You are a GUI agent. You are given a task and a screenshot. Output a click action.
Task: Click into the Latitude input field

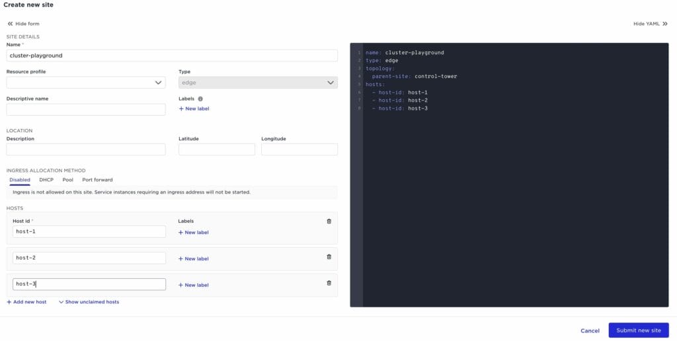click(217, 149)
